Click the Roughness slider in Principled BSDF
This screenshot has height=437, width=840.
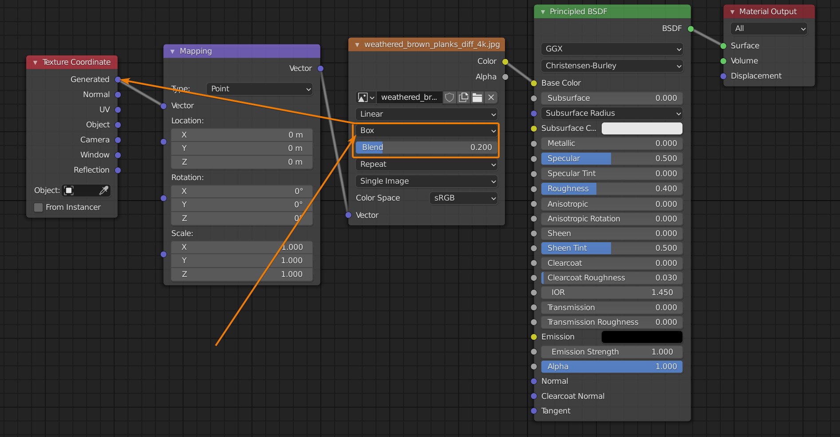[x=612, y=189]
